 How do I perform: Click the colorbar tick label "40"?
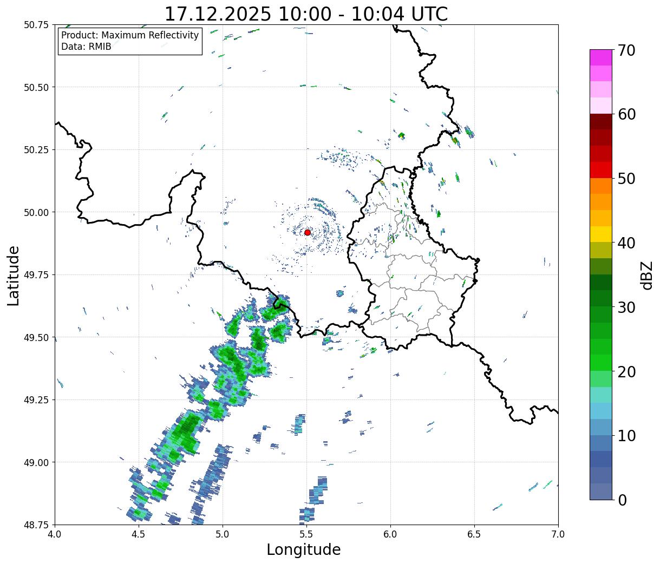[626, 243]
